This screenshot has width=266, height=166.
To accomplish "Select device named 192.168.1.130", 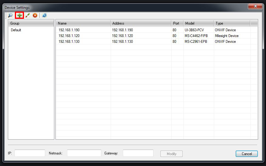I will pyautogui.click(x=69, y=42).
